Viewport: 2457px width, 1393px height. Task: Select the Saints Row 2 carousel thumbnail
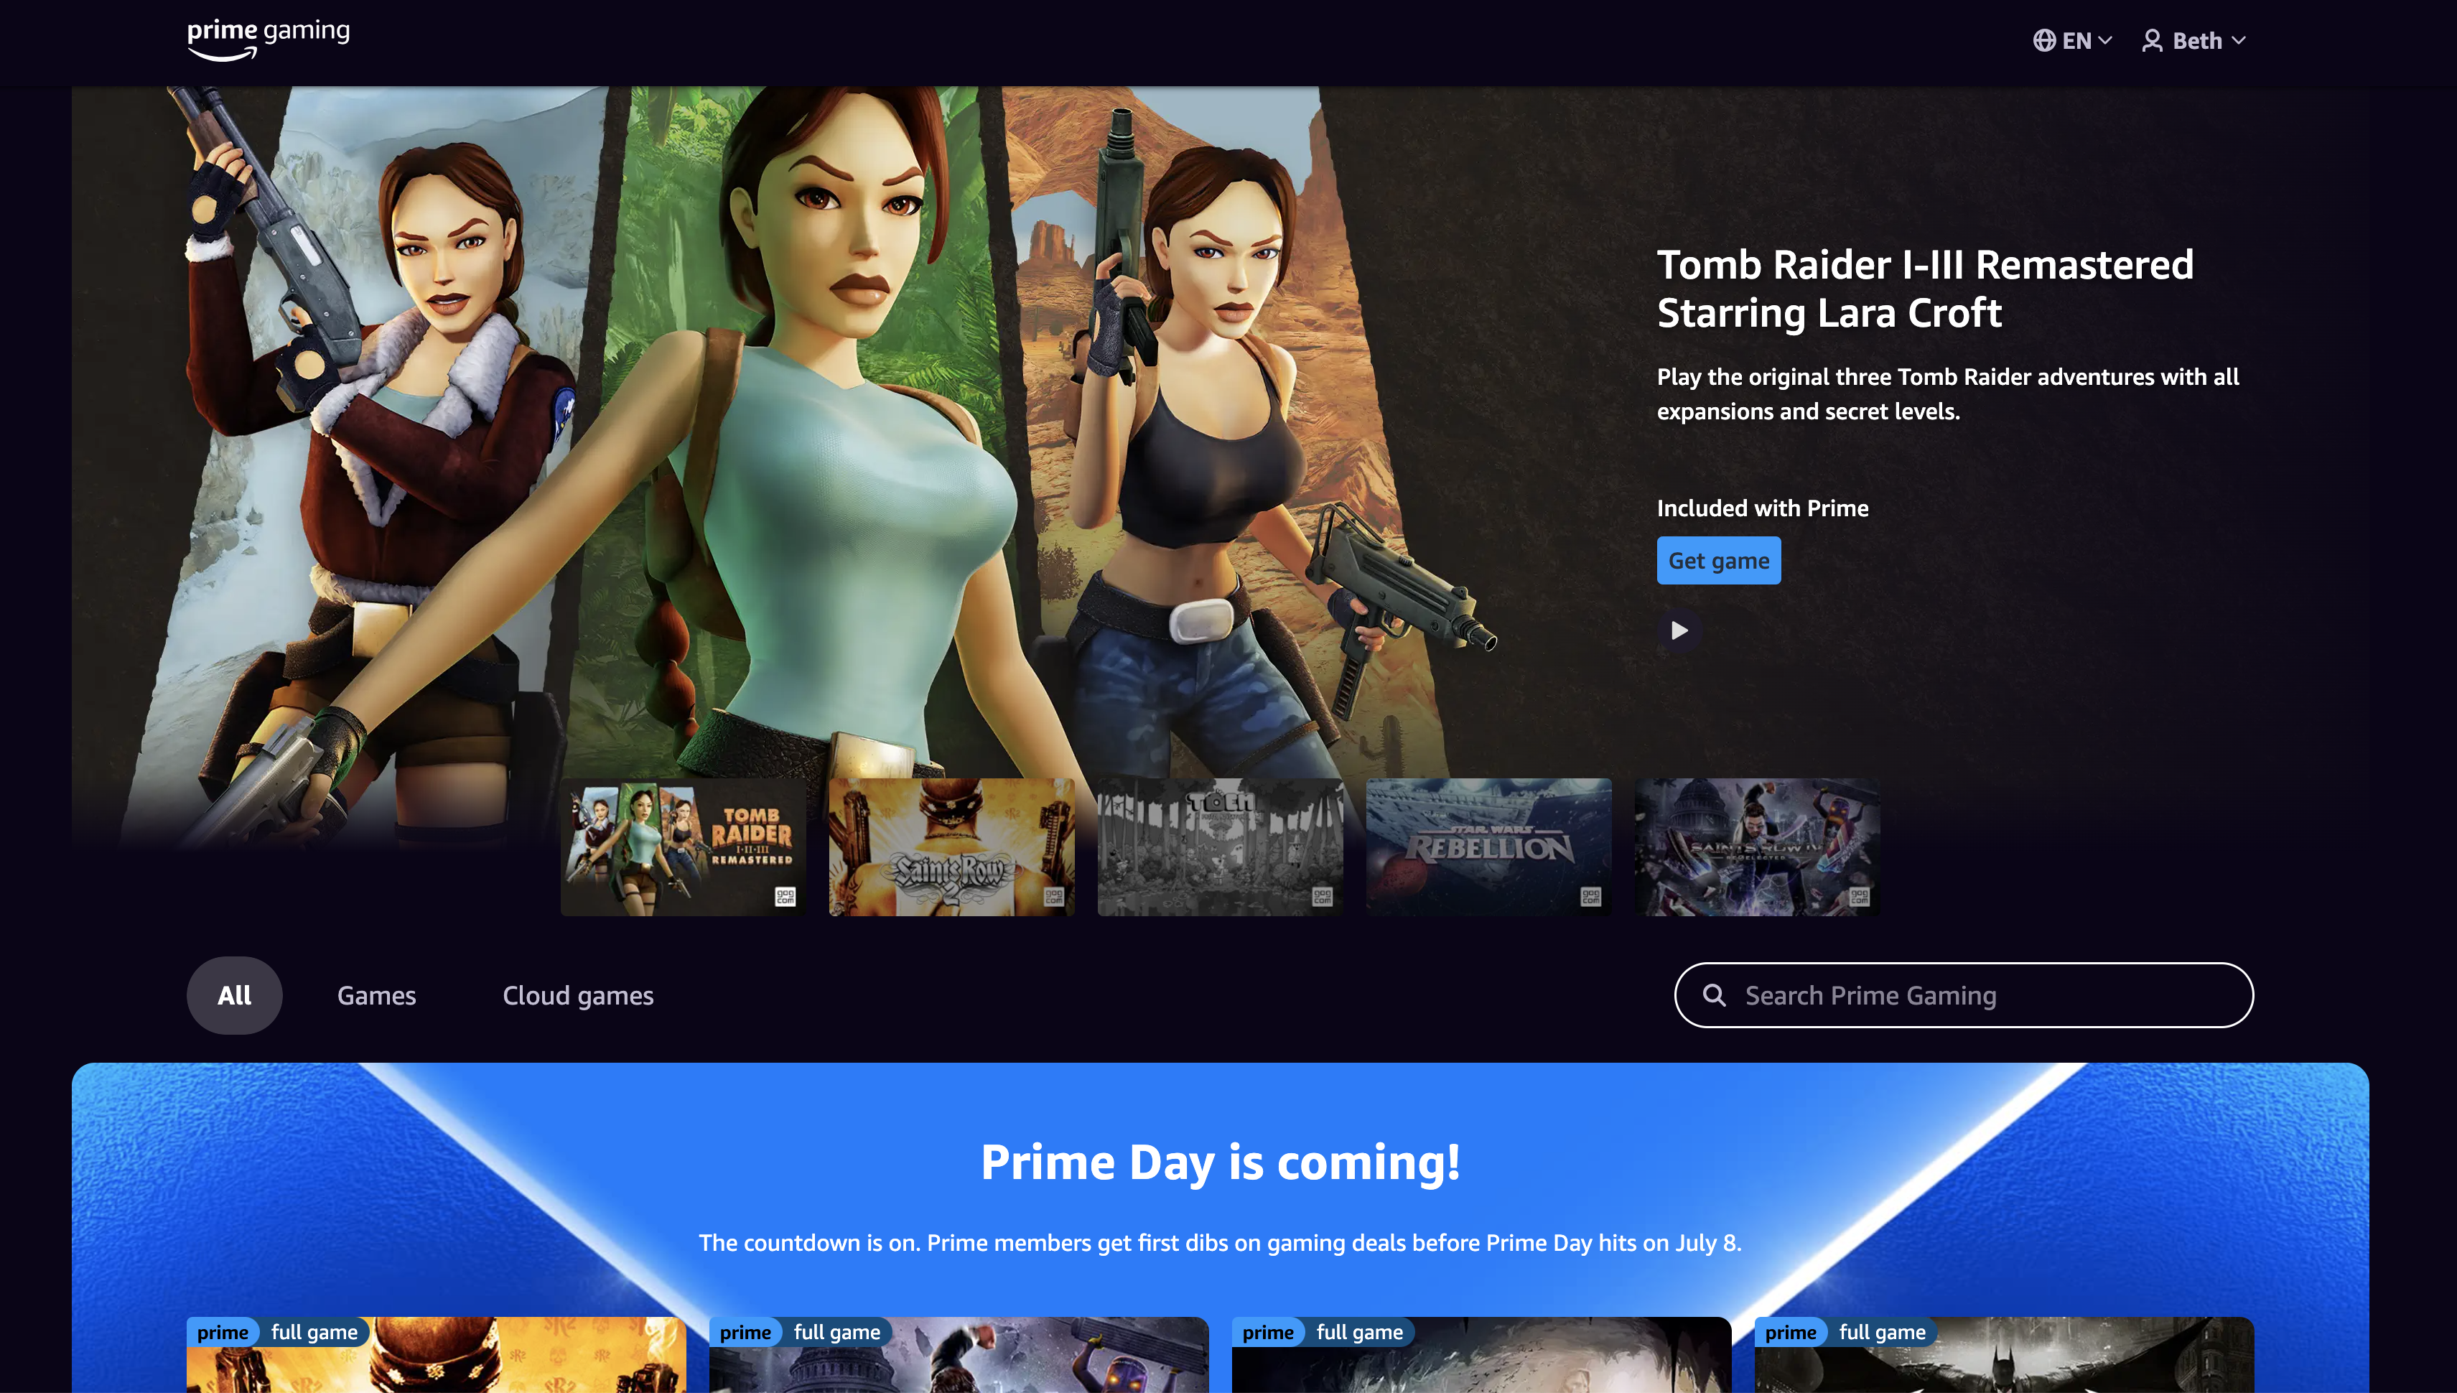(951, 847)
